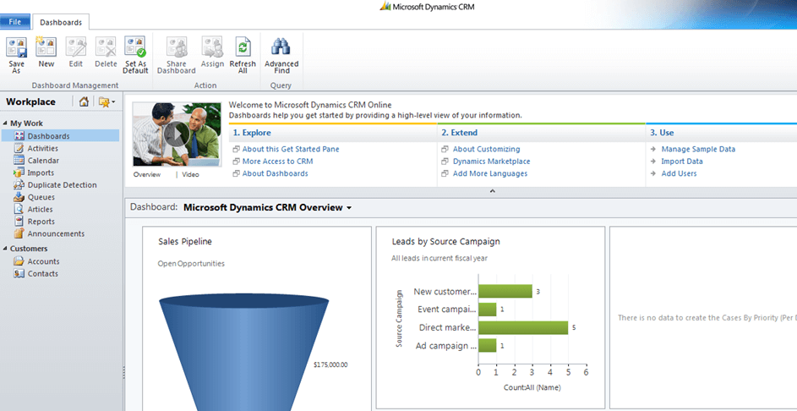This screenshot has width=797, height=411.
Task: Click the New customer bar in Leads chart
Action: (x=505, y=291)
